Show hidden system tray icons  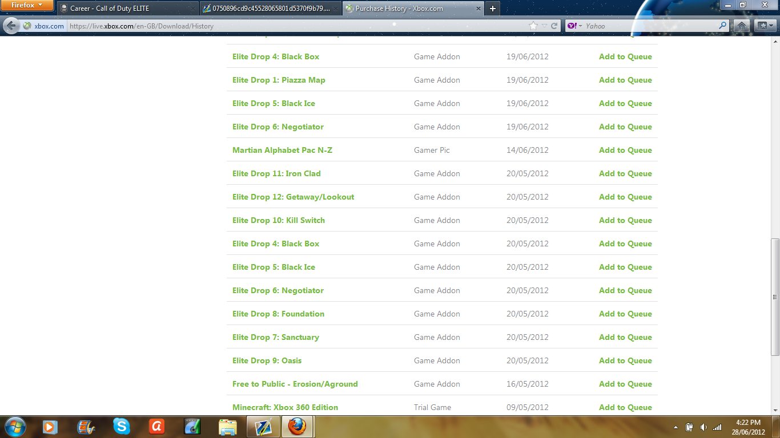tap(676, 427)
